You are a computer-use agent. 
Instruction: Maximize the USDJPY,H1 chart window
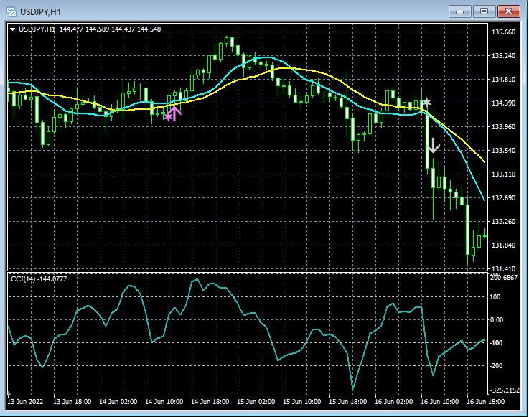pyautogui.click(x=484, y=11)
